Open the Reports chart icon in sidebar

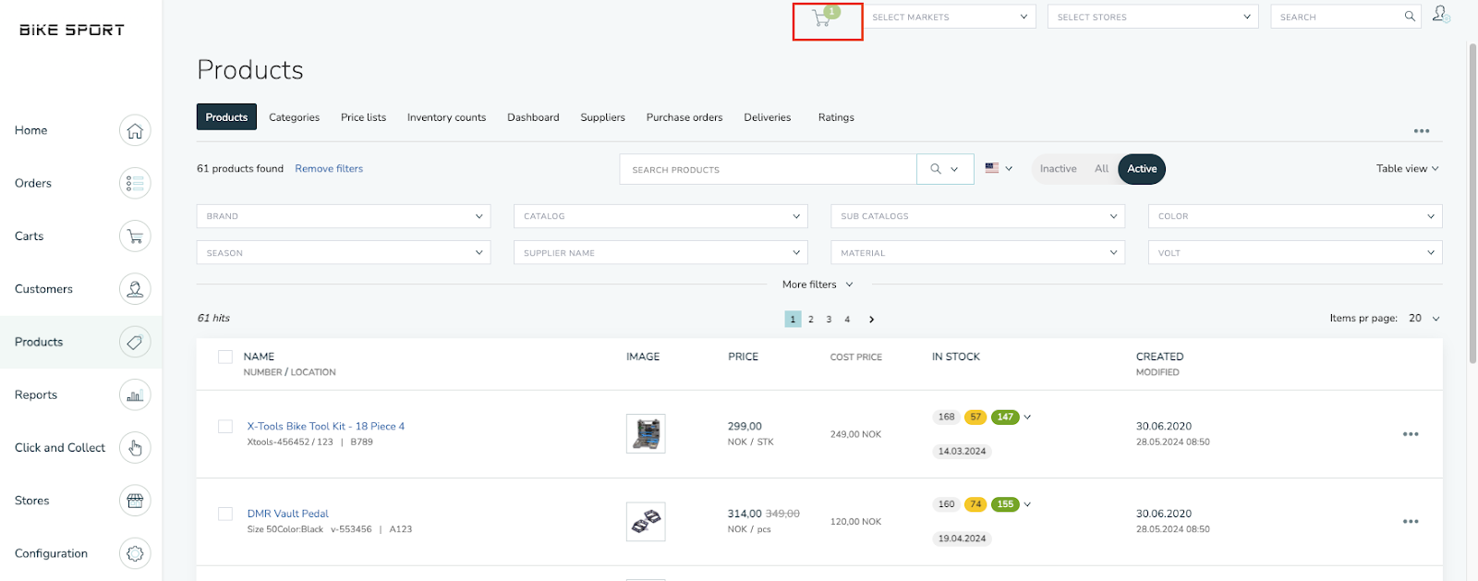point(135,395)
